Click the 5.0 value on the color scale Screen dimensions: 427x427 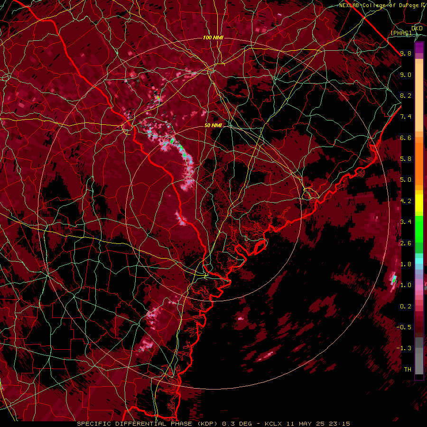pos(406,180)
